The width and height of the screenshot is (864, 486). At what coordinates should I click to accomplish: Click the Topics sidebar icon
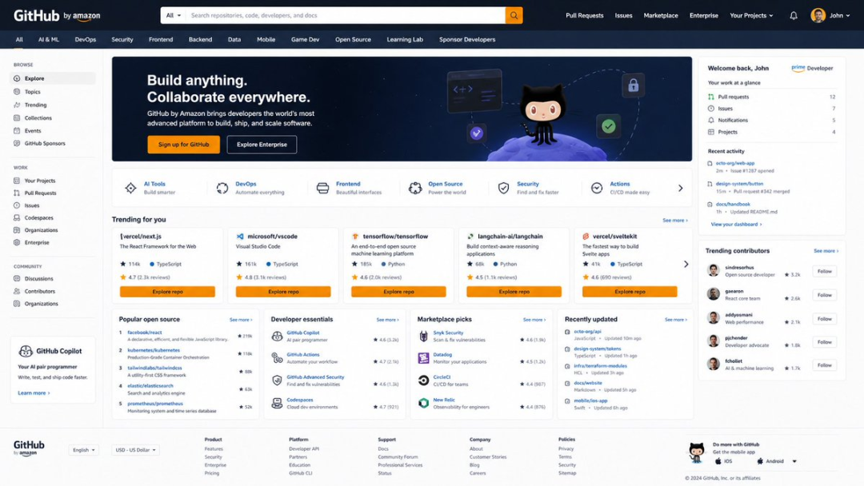coord(17,92)
